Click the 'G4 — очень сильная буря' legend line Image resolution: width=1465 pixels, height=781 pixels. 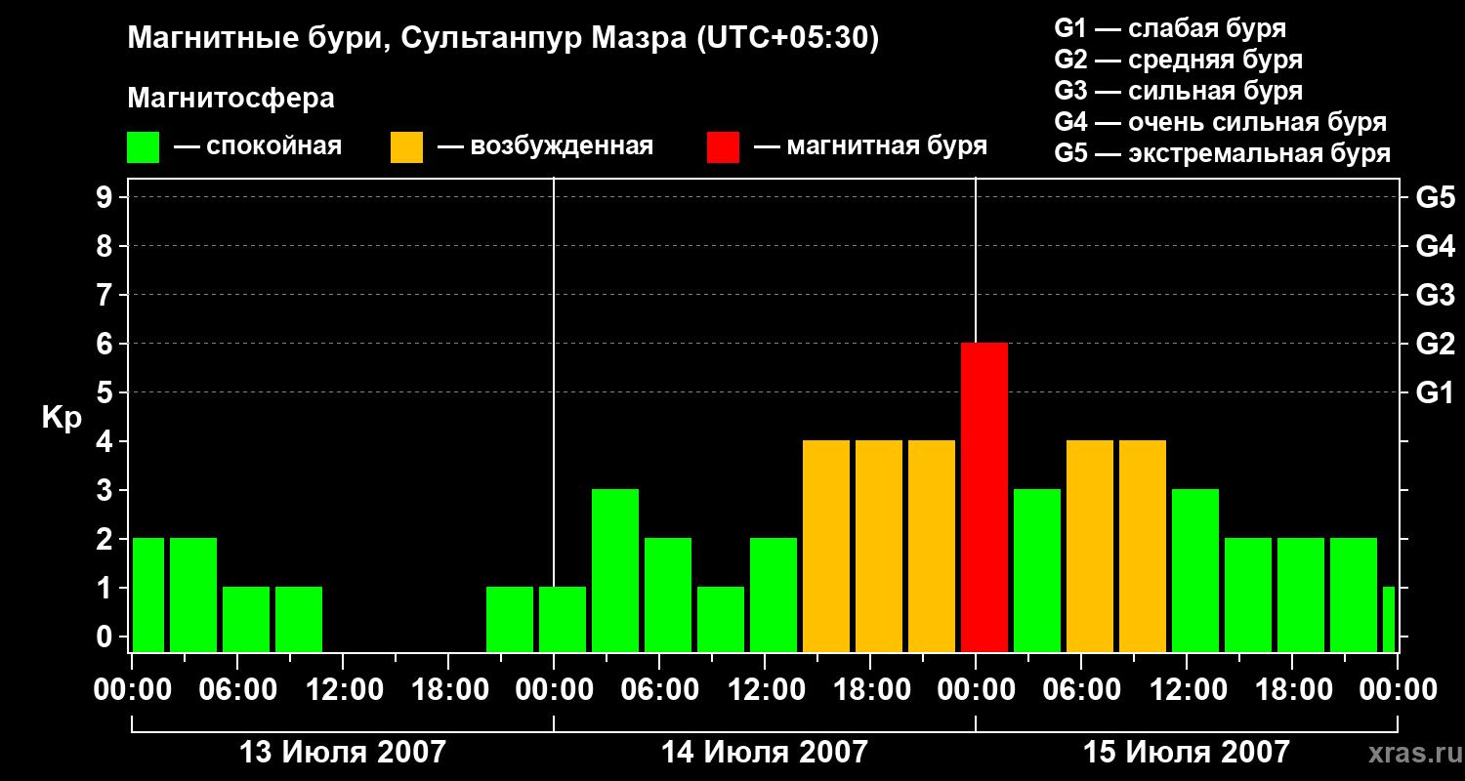point(1221,121)
